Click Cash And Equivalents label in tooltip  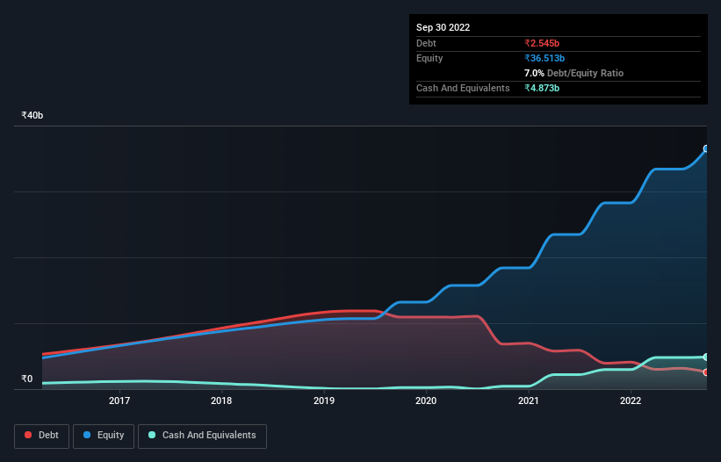point(463,88)
